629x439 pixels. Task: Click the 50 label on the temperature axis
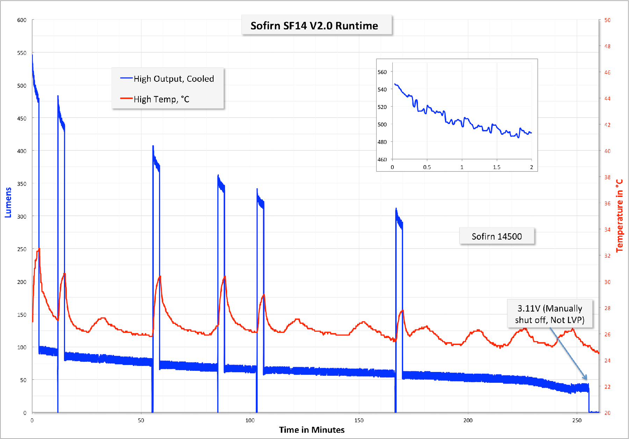[x=607, y=20]
